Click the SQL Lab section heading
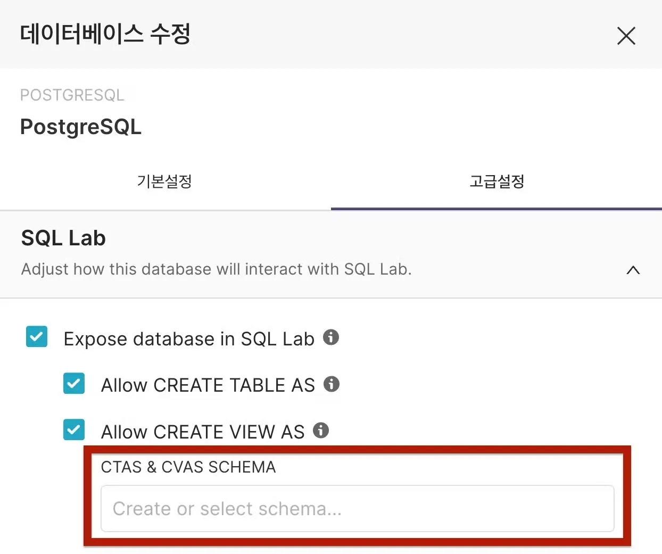Screen dimensions: 662x554 [x=63, y=238]
